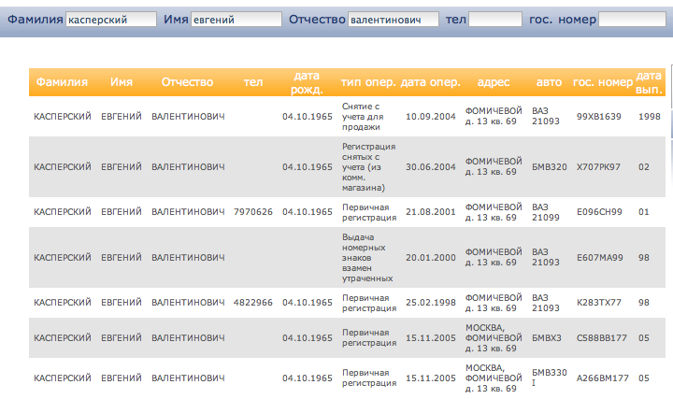Click the БМВ320 car cell
Screen dimensions: 673x399
point(550,167)
